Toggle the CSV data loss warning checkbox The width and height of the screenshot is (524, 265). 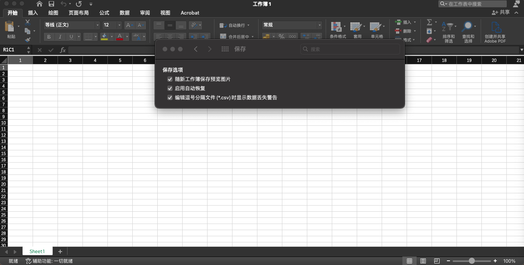170,97
